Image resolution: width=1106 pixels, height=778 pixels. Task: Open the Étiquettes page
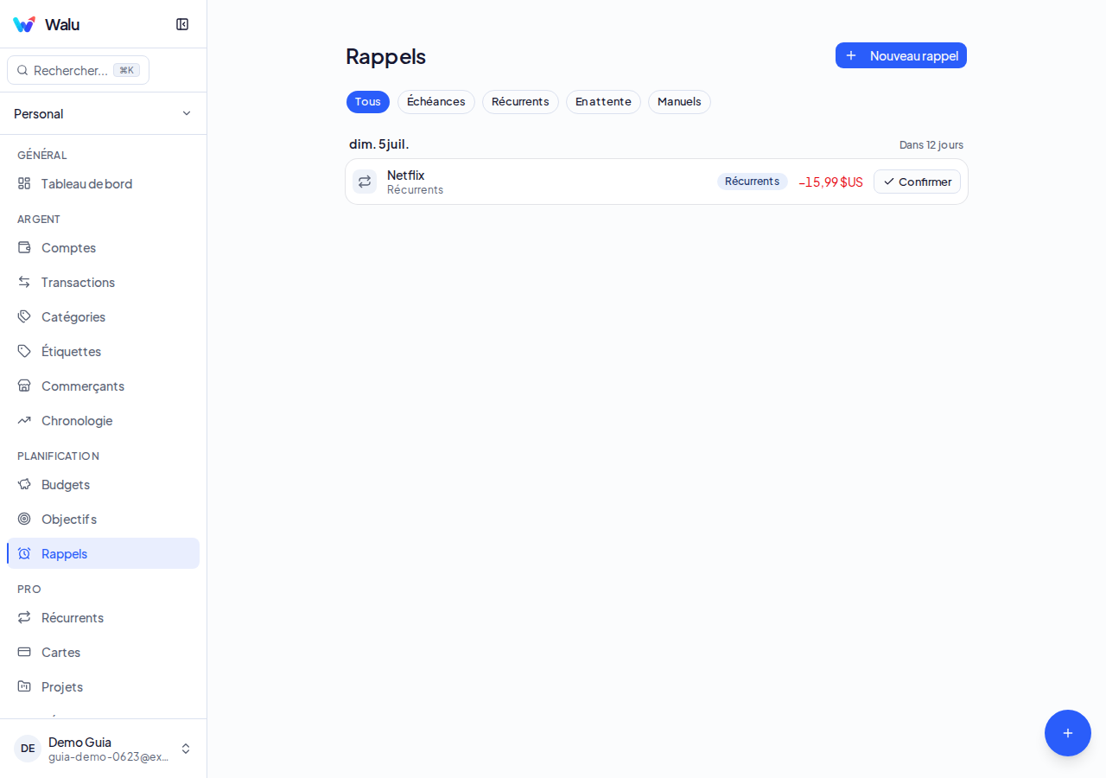(103, 351)
